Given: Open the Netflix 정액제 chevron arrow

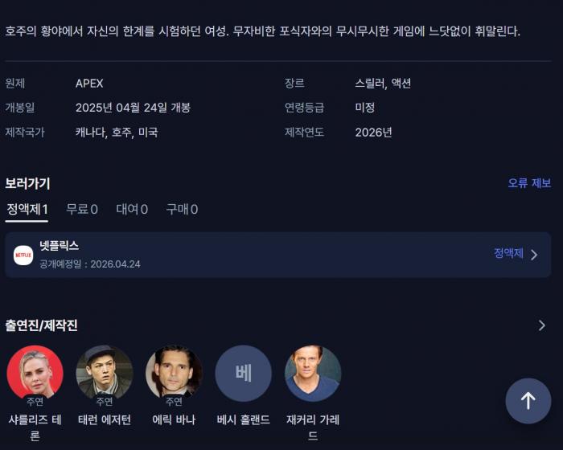Looking at the screenshot, I should [535, 255].
